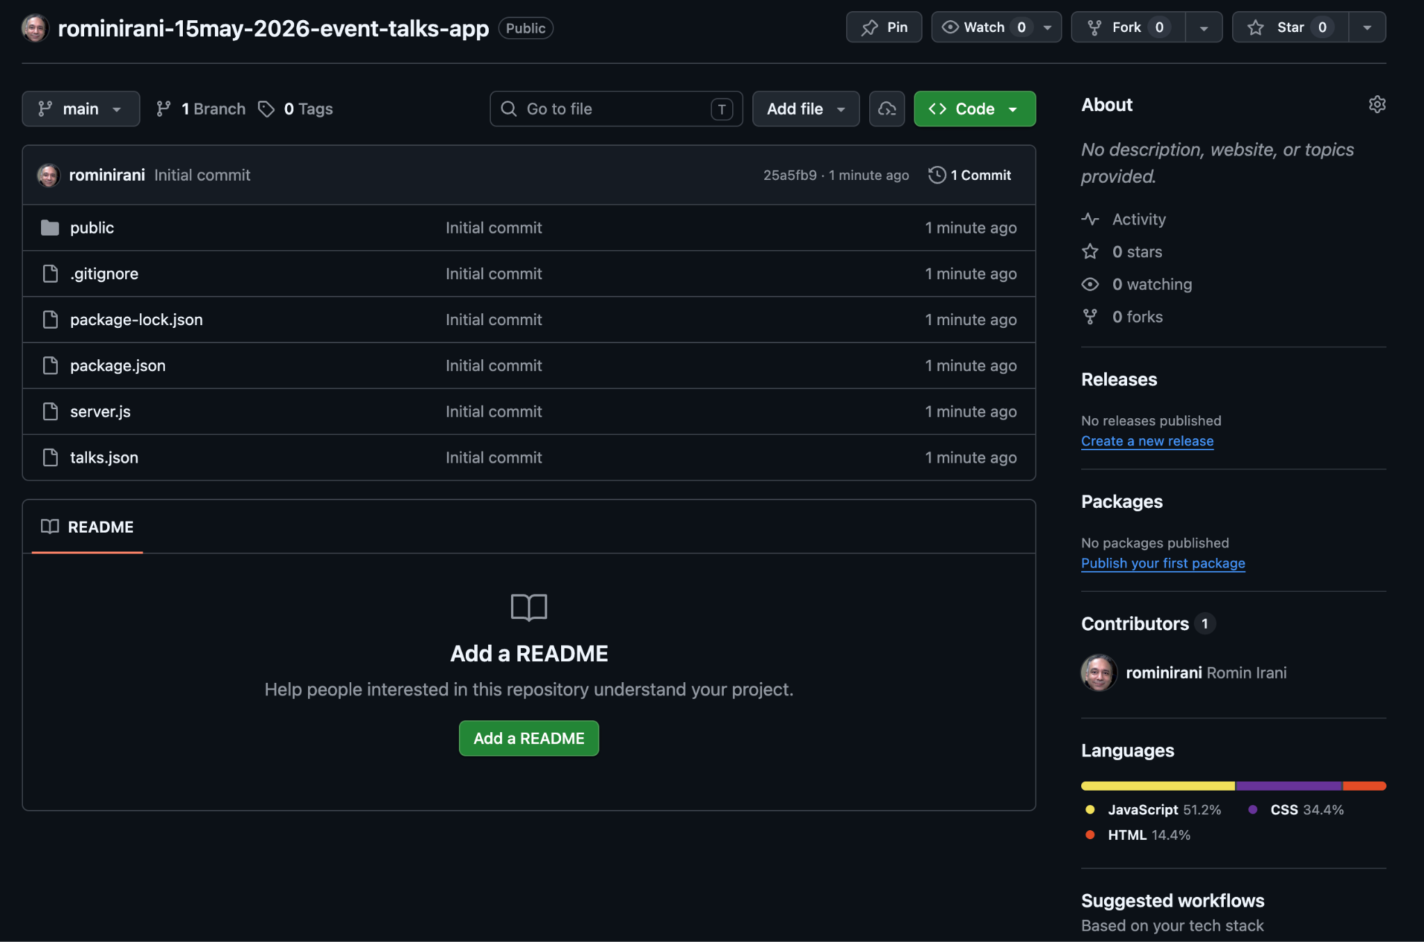Click the Releases heading link
Screen dimensions: 1424x942
(x=1119, y=379)
